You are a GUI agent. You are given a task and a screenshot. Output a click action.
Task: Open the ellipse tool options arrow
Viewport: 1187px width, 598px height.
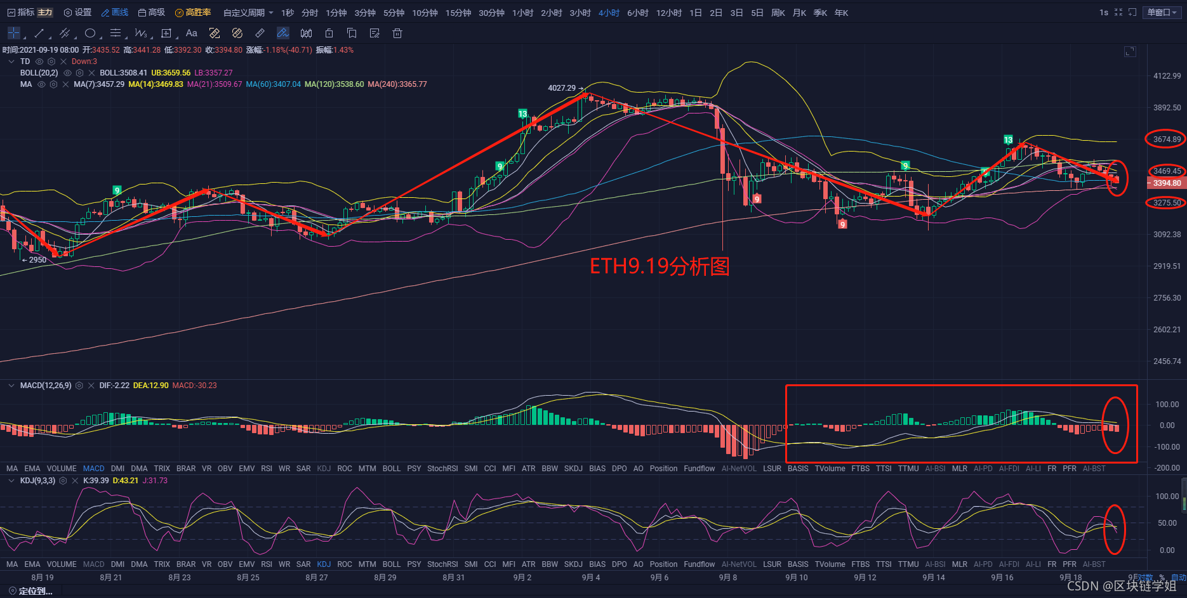pos(102,37)
